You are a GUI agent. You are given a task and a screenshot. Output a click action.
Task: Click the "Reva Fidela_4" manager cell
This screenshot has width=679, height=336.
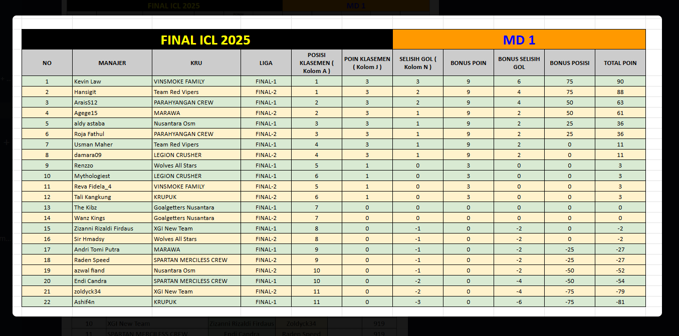[112, 186]
